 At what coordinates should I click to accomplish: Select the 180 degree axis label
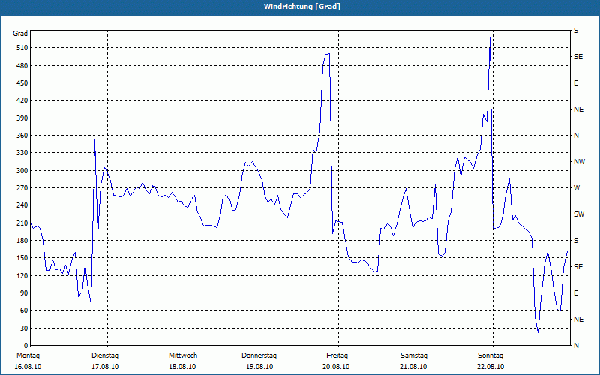pyautogui.click(x=22, y=241)
